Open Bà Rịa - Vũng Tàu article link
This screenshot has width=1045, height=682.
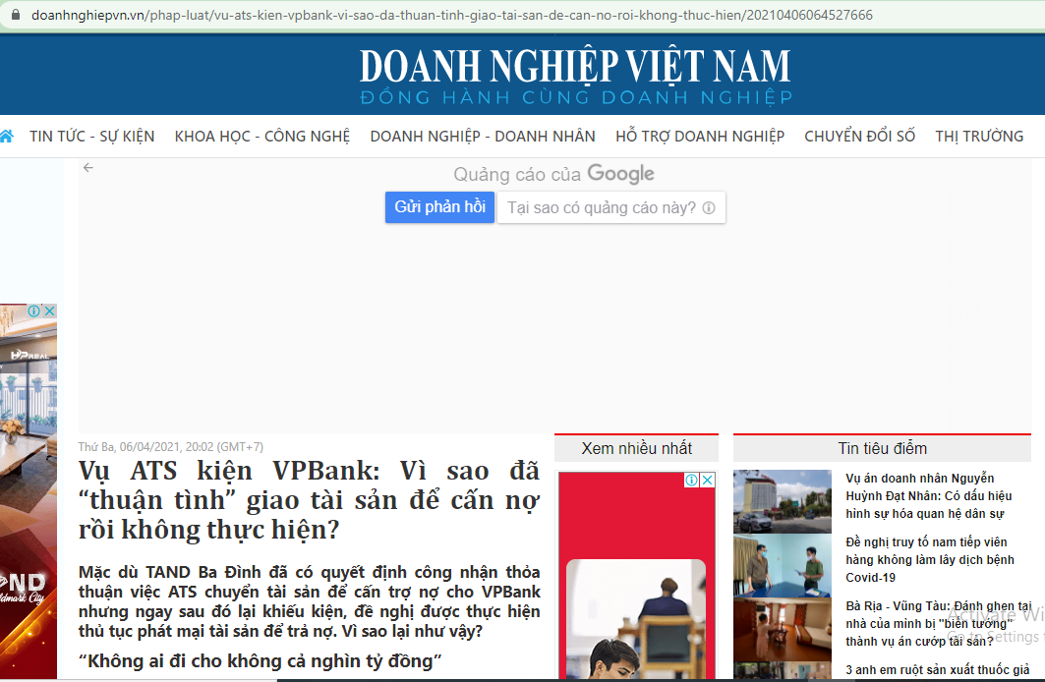pos(939,623)
